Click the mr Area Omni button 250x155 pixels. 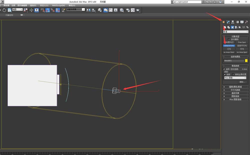(229, 52)
